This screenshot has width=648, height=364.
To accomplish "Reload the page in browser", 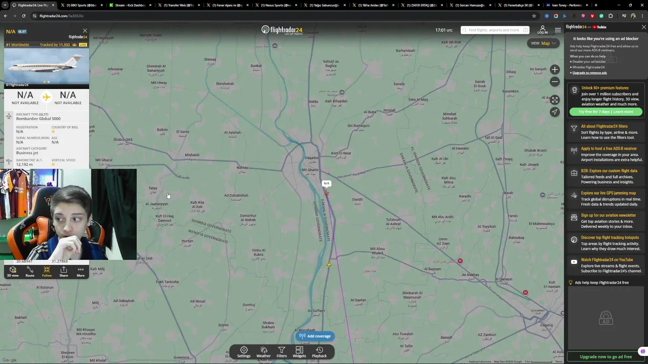I will pyautogui.click(x=23, y=16).
